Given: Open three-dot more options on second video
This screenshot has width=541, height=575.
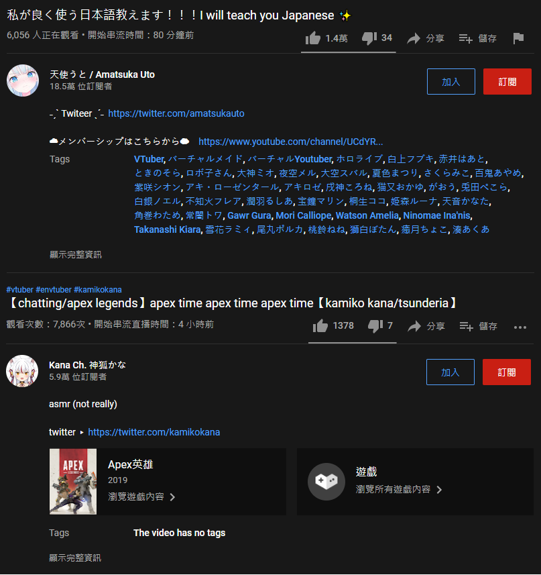Looking at the screenshot, I should 520,327.
